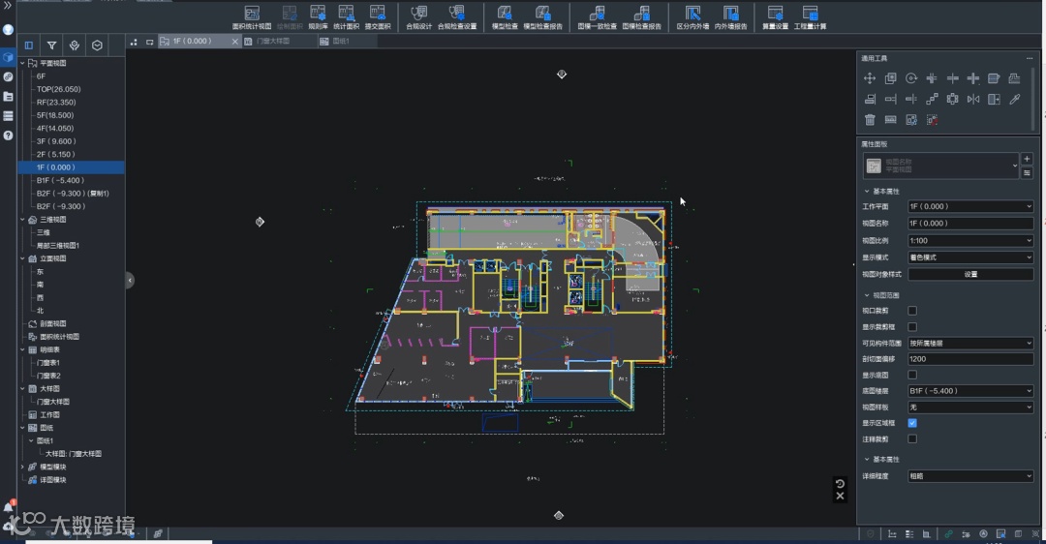Open the 模型检查报告 report
Image resolution: width=1046 pixels, height=544 pixels.
542,18
